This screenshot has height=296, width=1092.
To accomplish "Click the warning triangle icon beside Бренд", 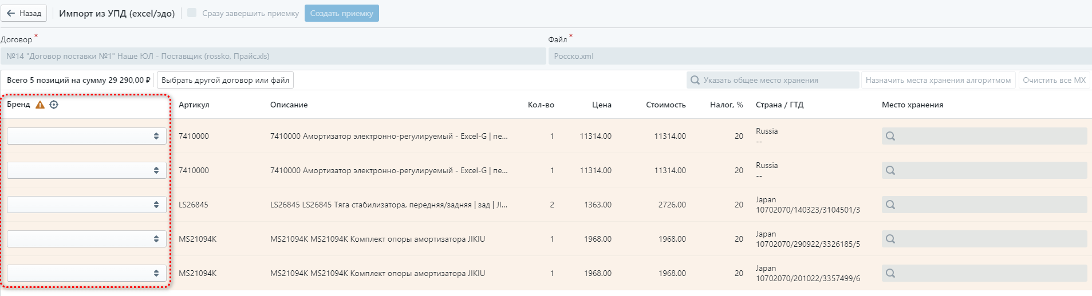I will tap(40, 105).
